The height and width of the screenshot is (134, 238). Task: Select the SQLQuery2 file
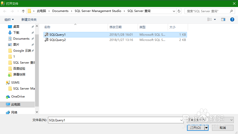point(115,40)
